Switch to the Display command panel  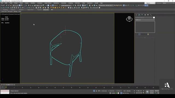(x=148, y=15)
